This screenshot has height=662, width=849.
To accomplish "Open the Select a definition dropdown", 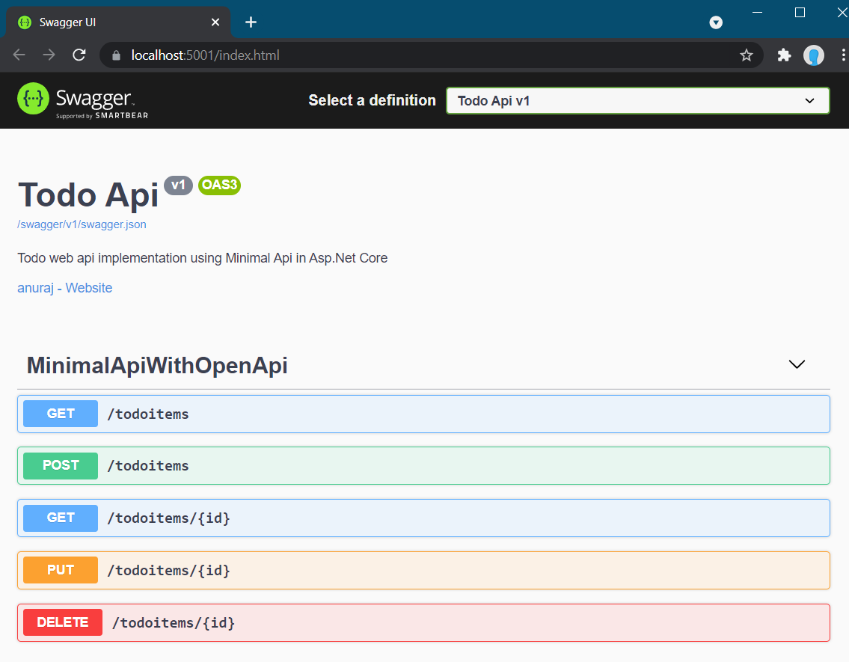I will [x=637, y=101].
